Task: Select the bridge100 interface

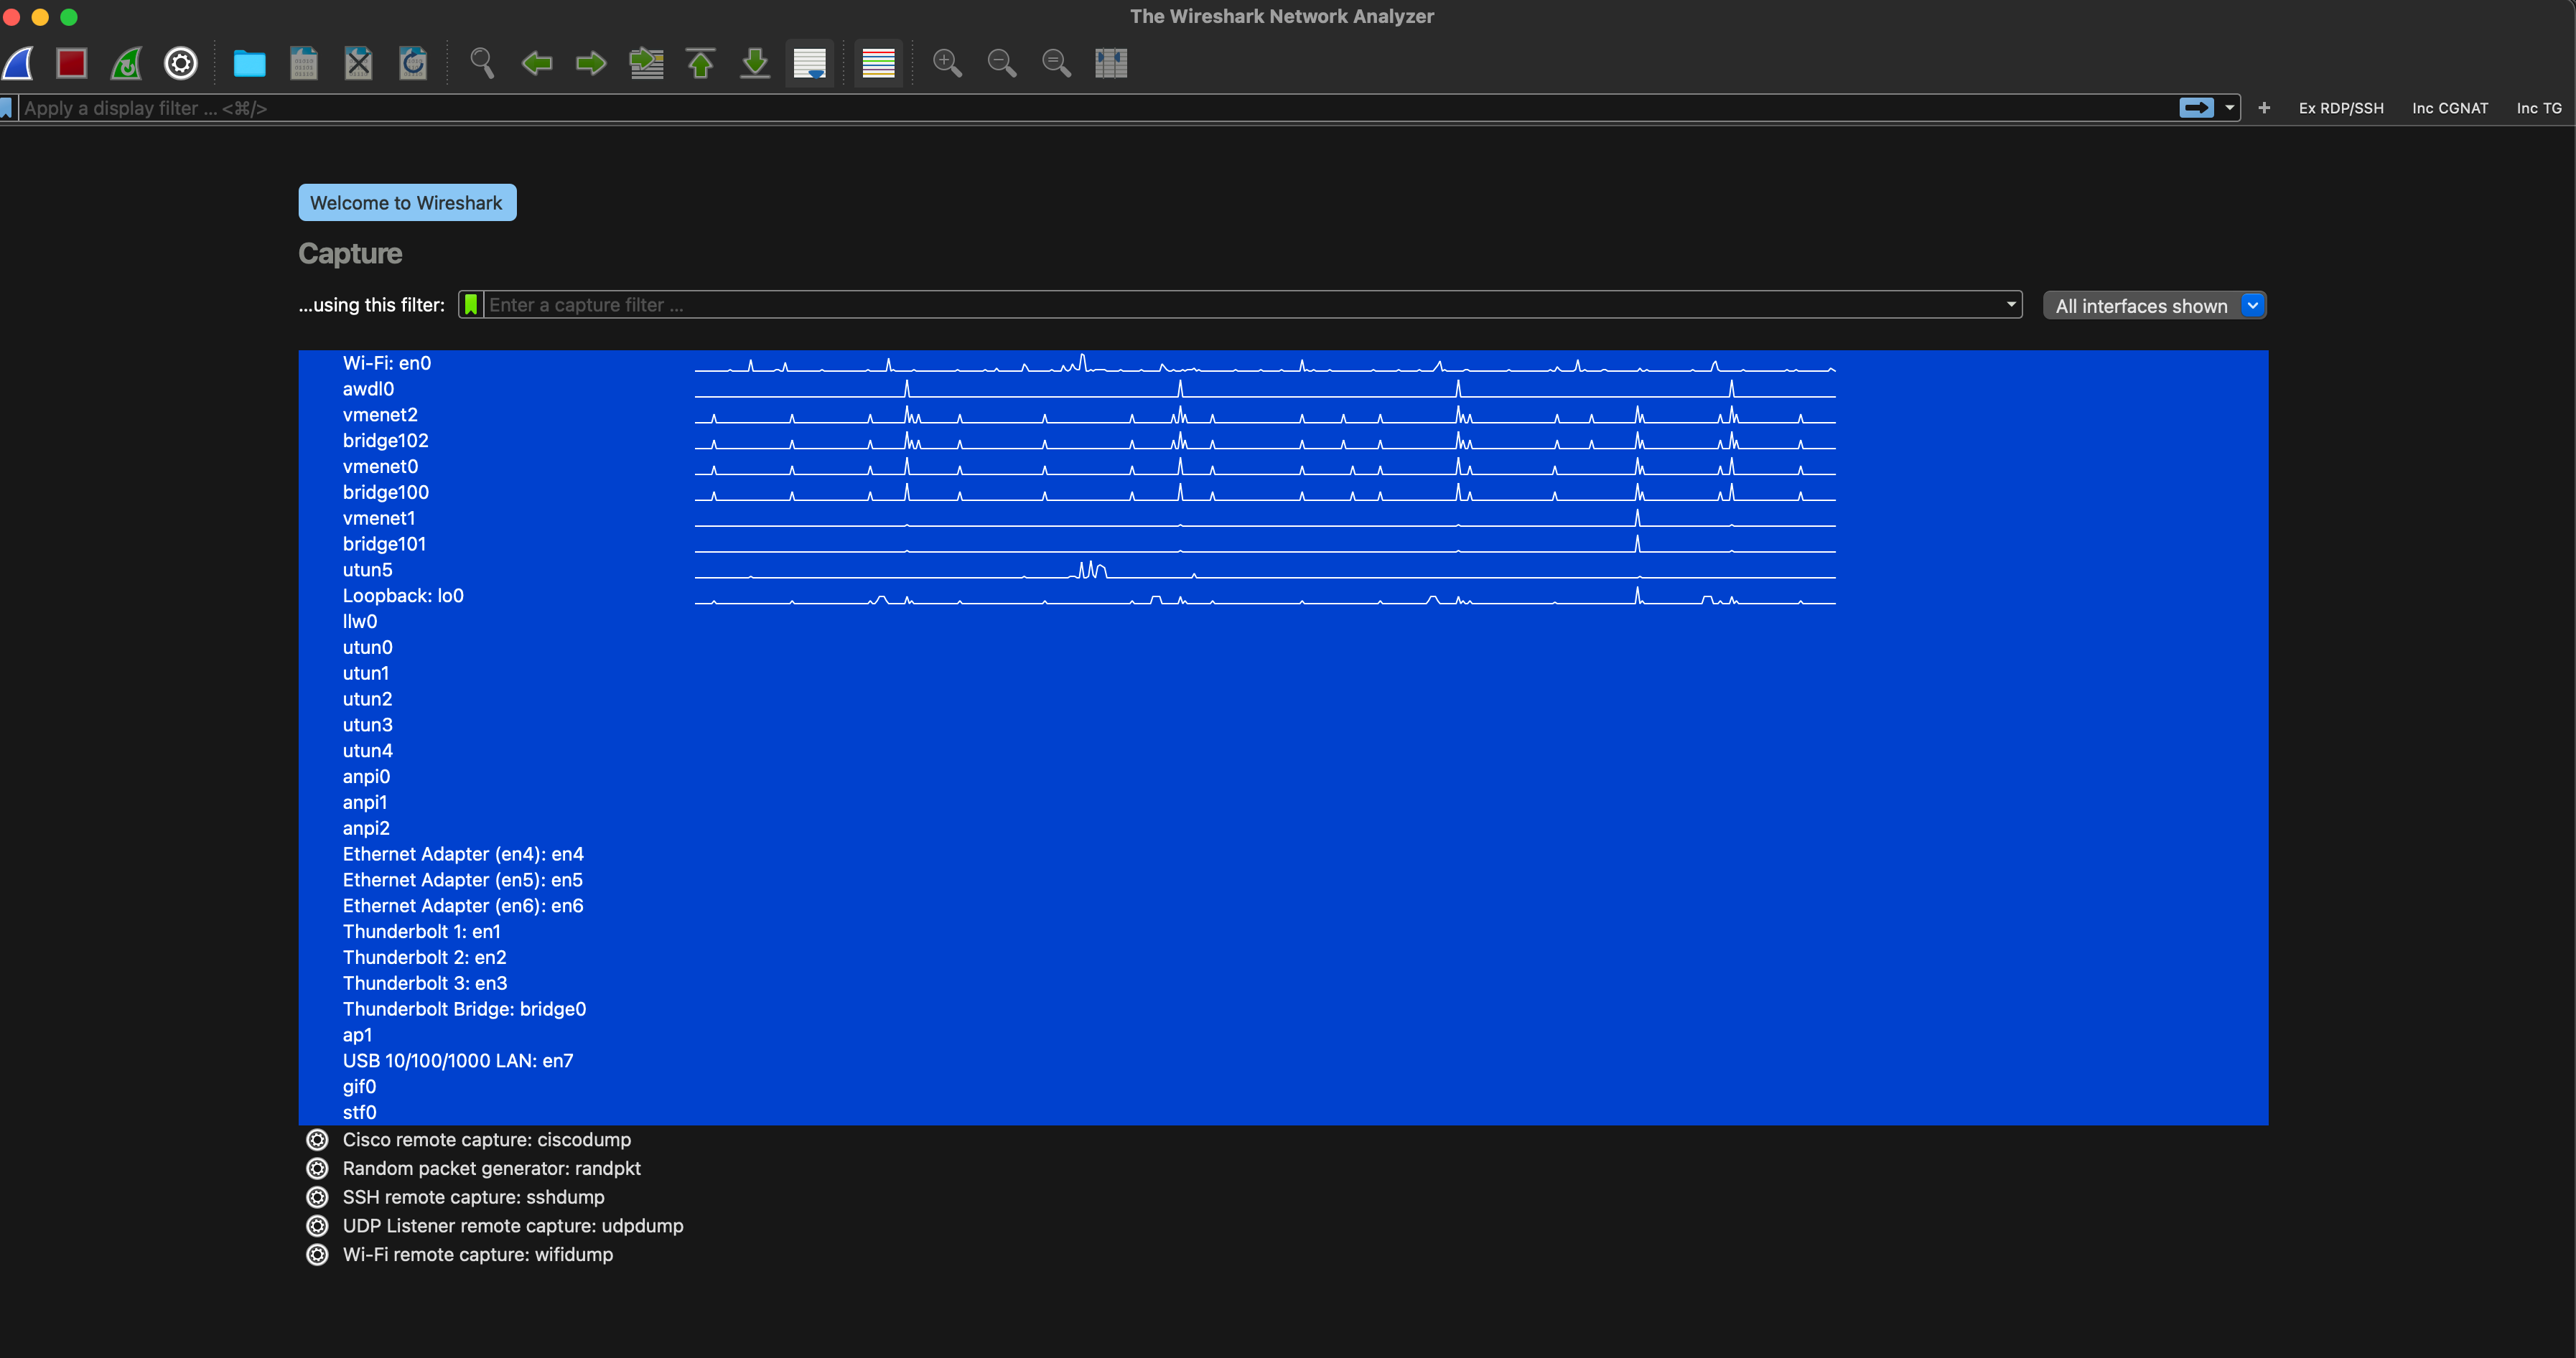Action: click(x=1283, y=493)
